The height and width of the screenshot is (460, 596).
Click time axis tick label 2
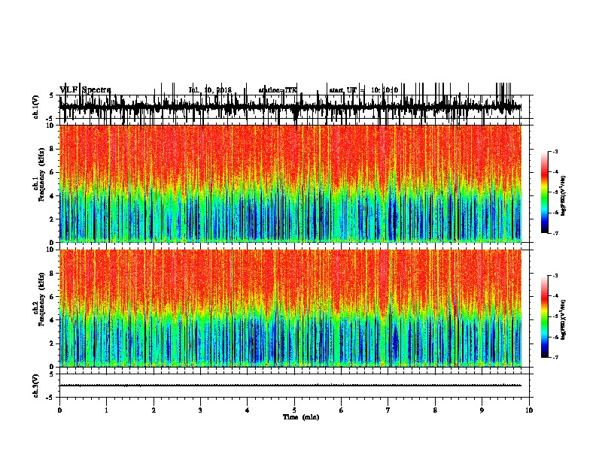point(154,410)
